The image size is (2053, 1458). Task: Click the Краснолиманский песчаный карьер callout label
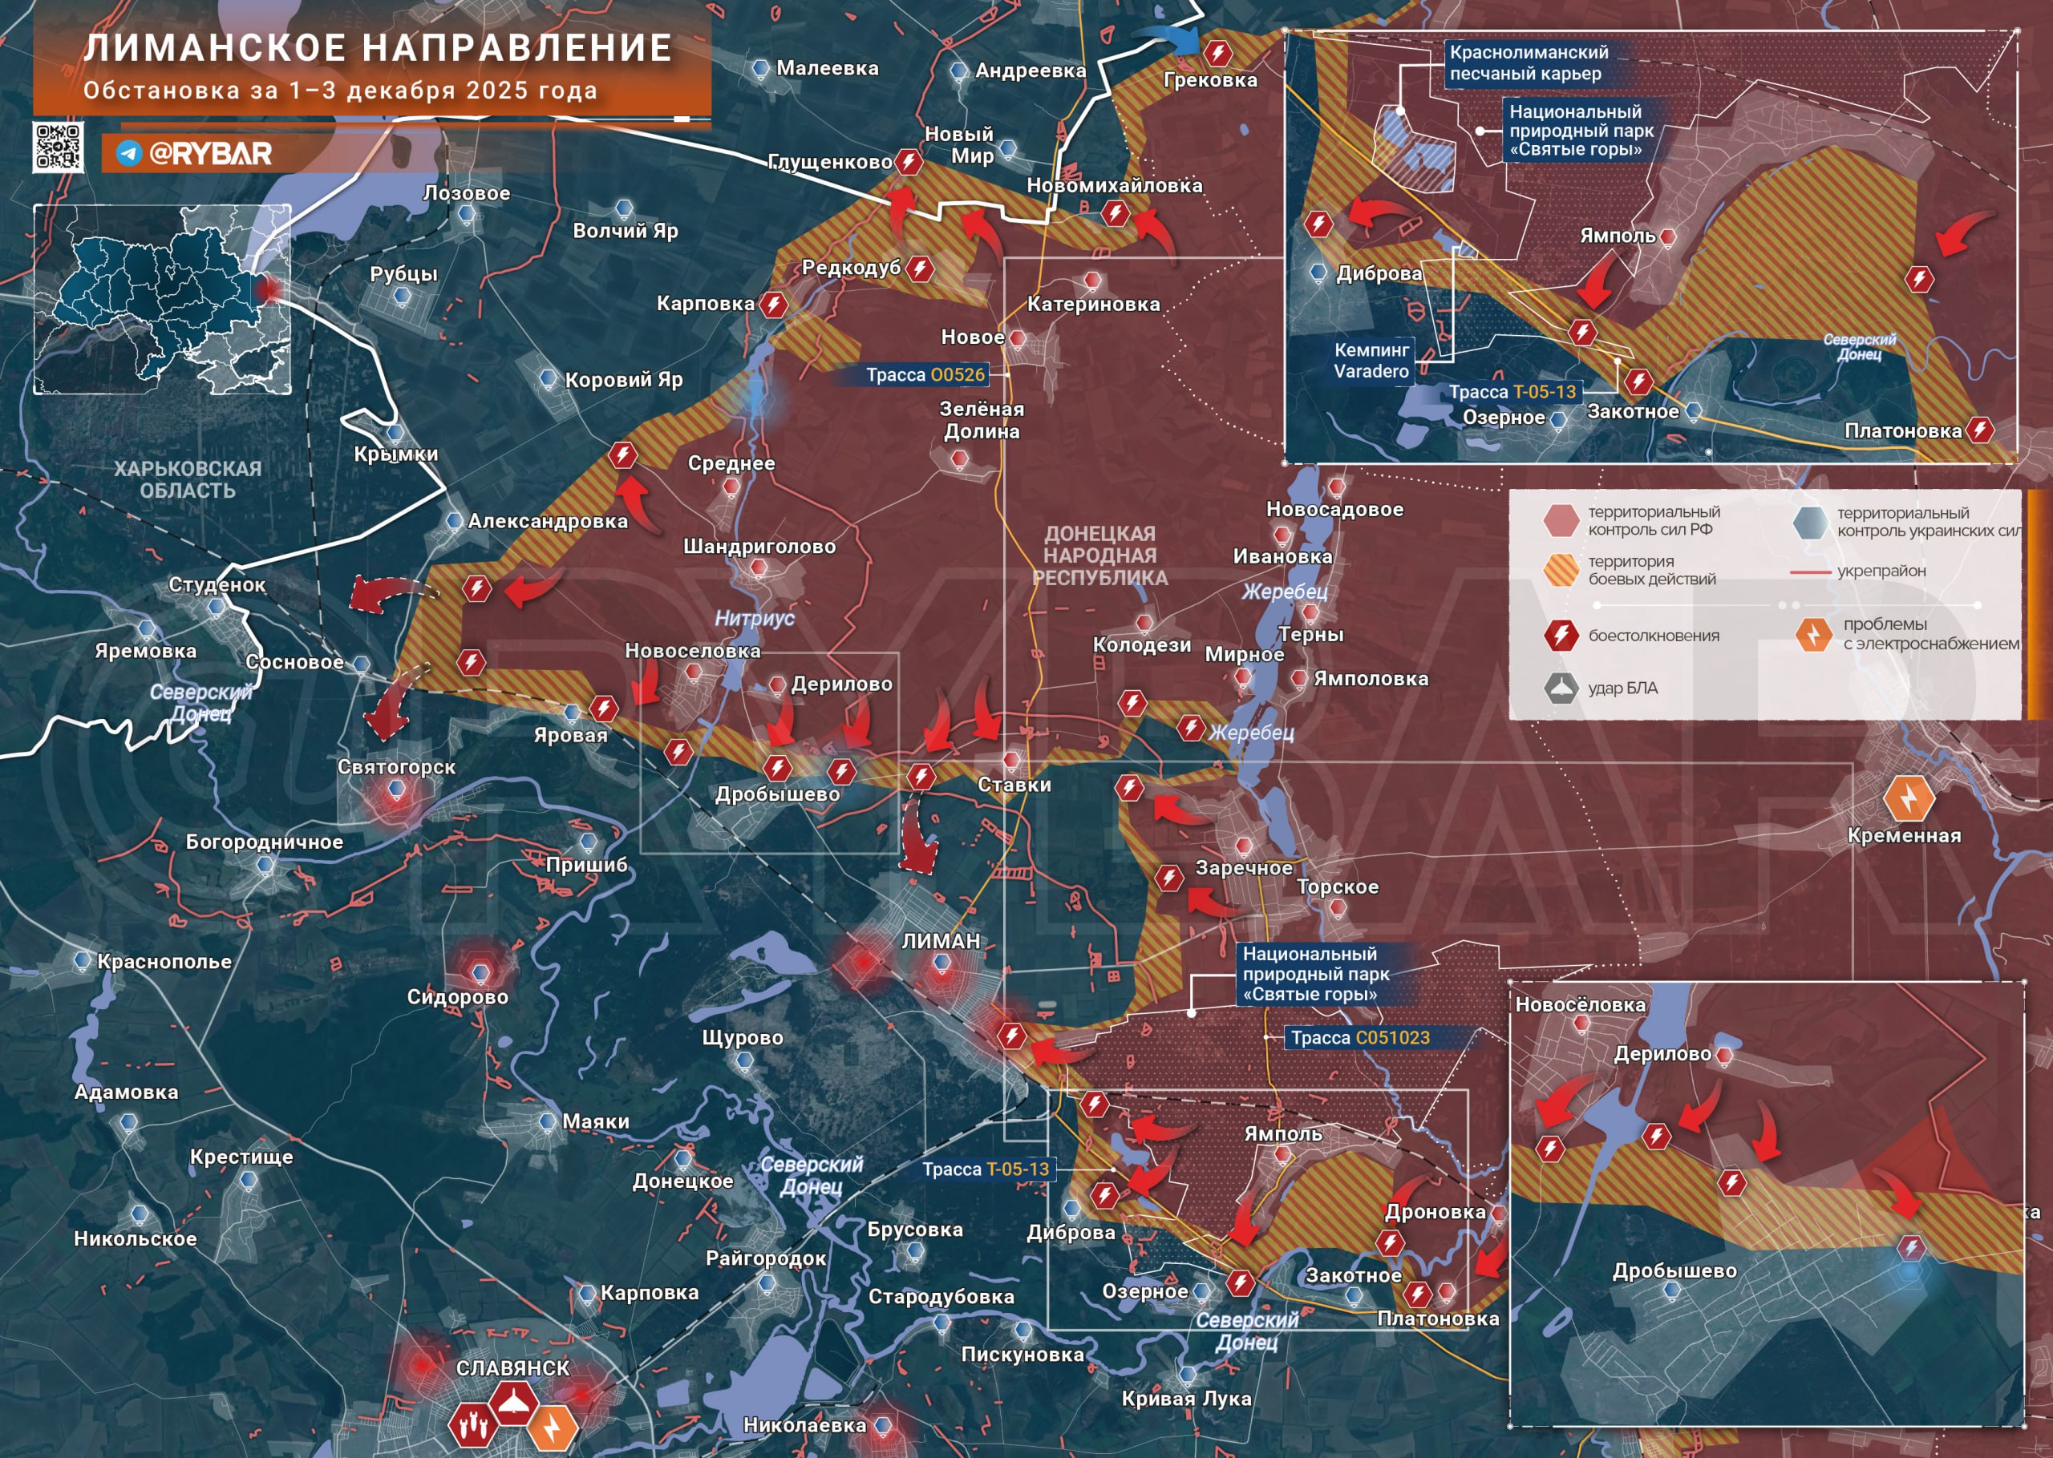pyautogui.click(x=1528, y=63)
